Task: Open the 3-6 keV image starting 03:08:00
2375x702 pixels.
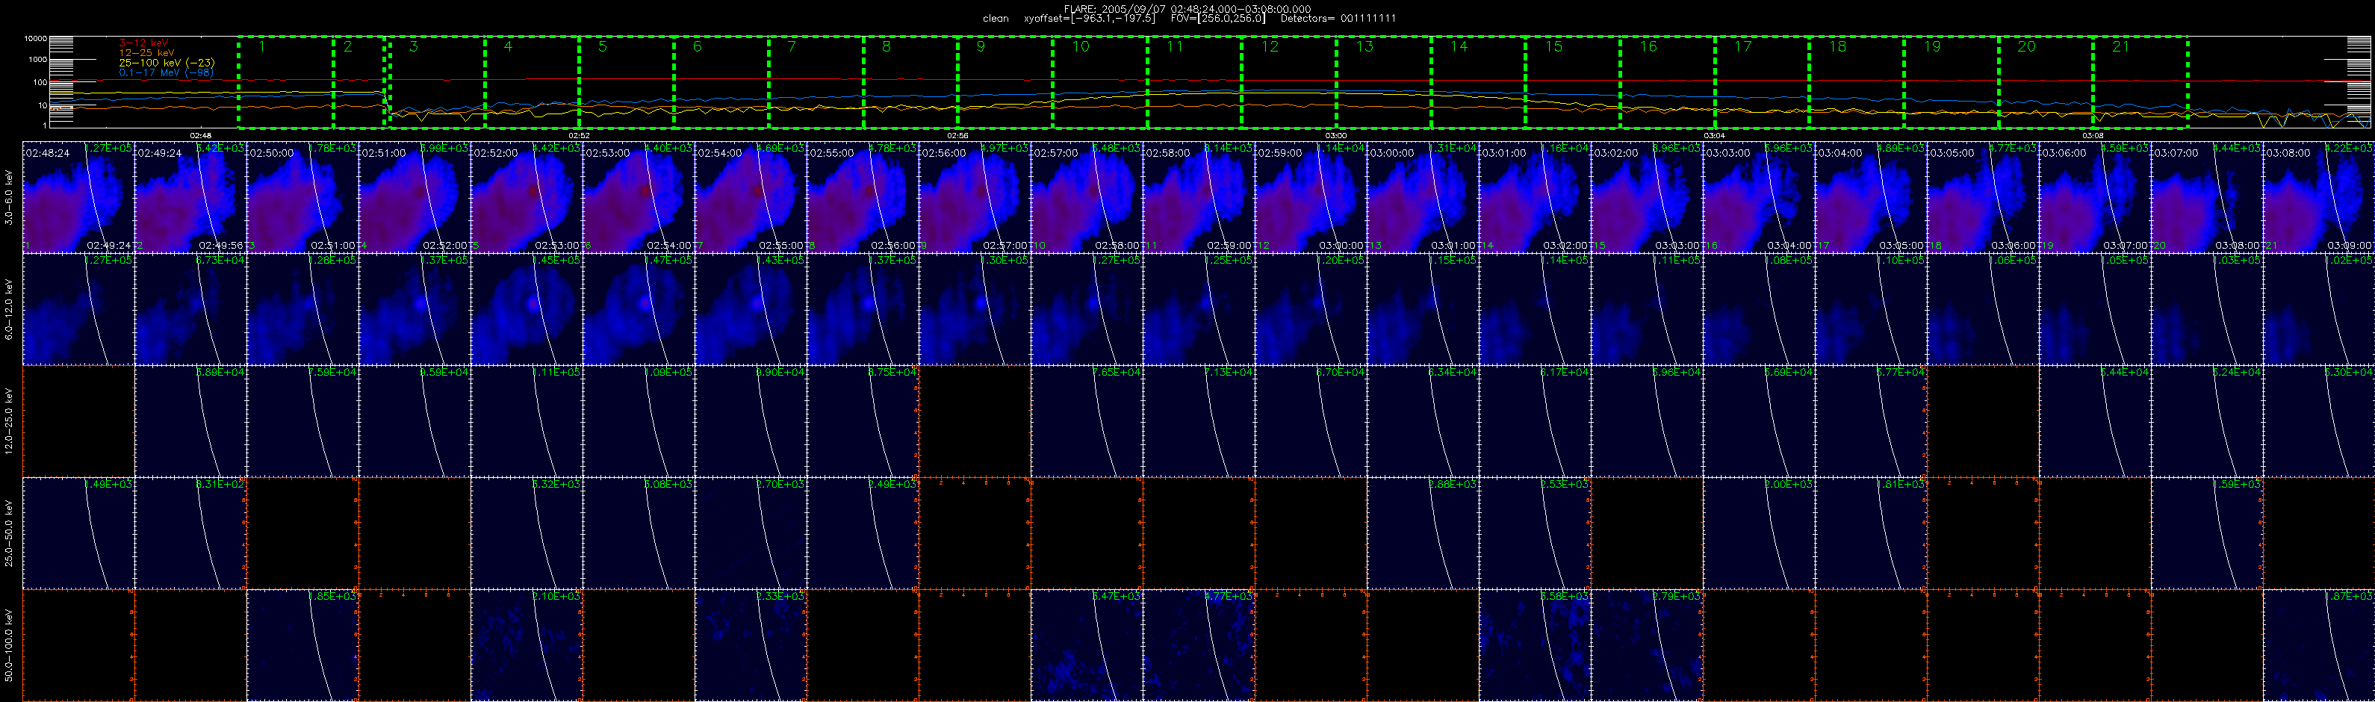Action: (2319, 197)
